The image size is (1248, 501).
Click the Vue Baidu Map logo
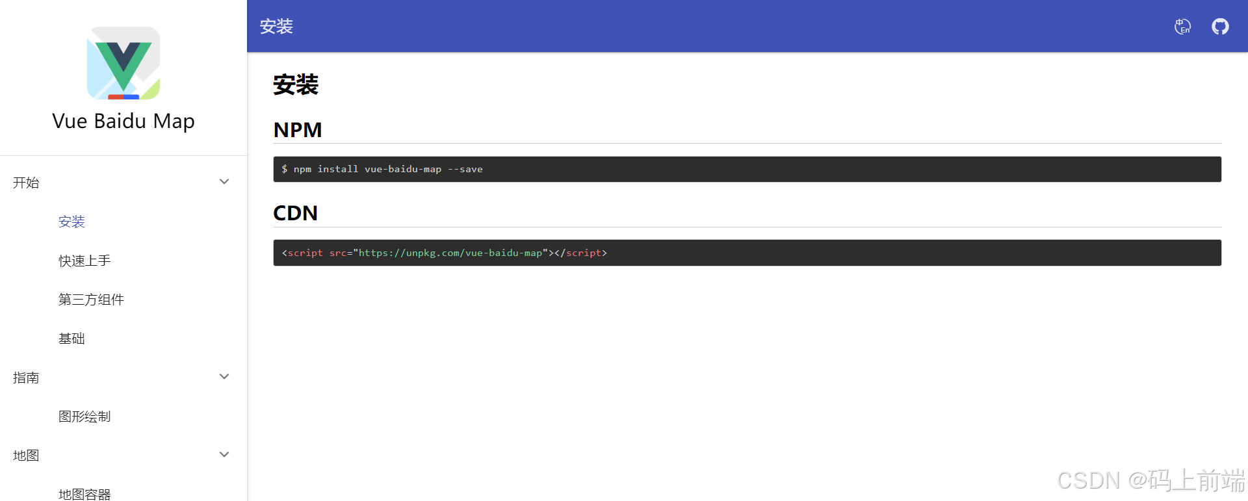[x=123, y=63]
